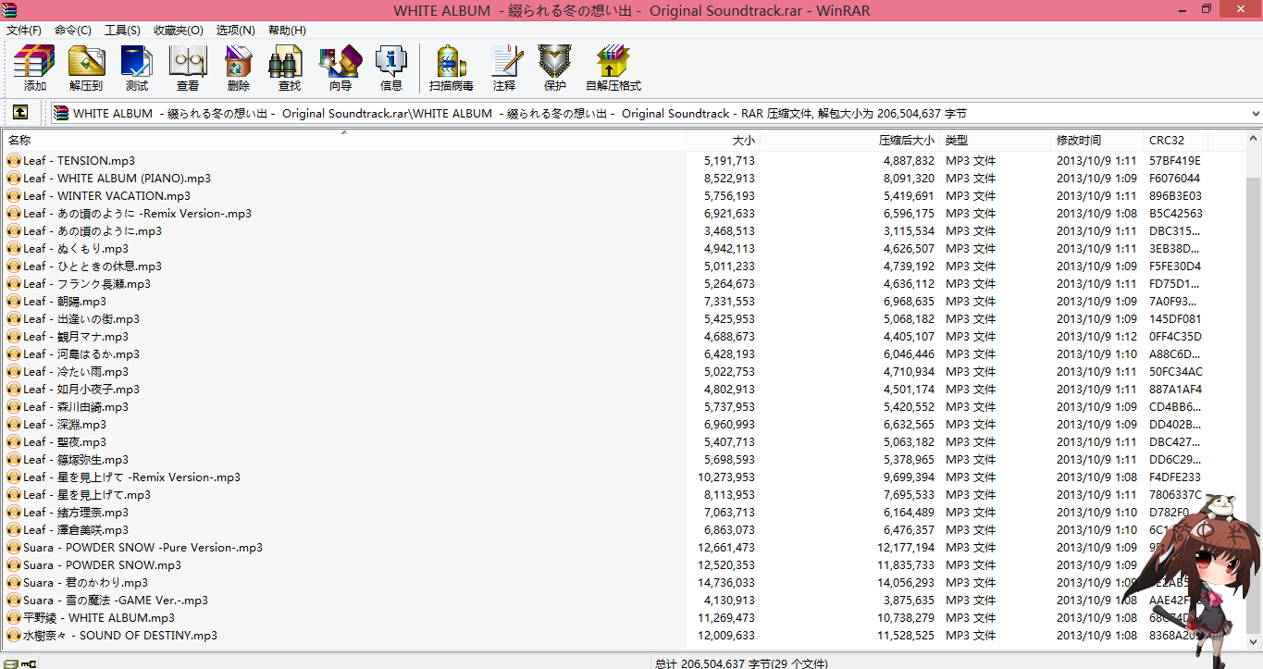Sort by 修改时间 column header
The image size is (1263, 669).
(x=1096, y=141)
